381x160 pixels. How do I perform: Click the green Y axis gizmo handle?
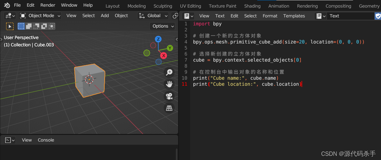[x=170, y=48]
